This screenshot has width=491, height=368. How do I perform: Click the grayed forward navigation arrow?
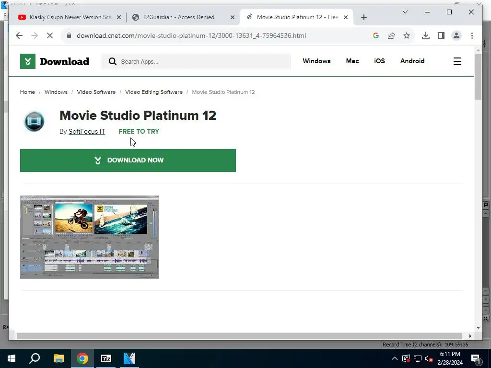pyautogui.click(x=35, y=35)
